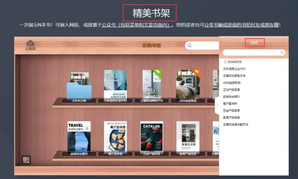Select 卫浴产品目录 in the catalog list
The image size is (298, 179).
point(231,90)
